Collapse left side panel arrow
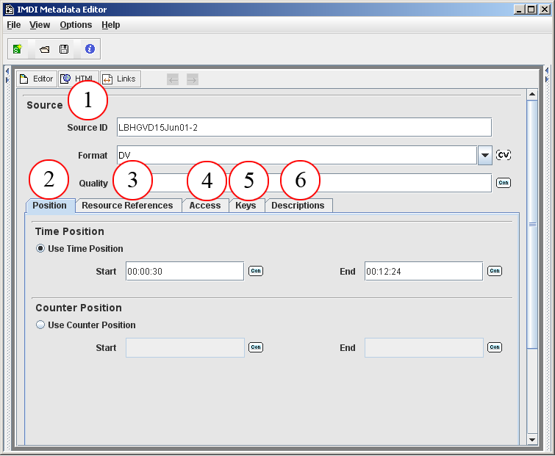Screen dimensions: 555x456 [x=7, y=72]
